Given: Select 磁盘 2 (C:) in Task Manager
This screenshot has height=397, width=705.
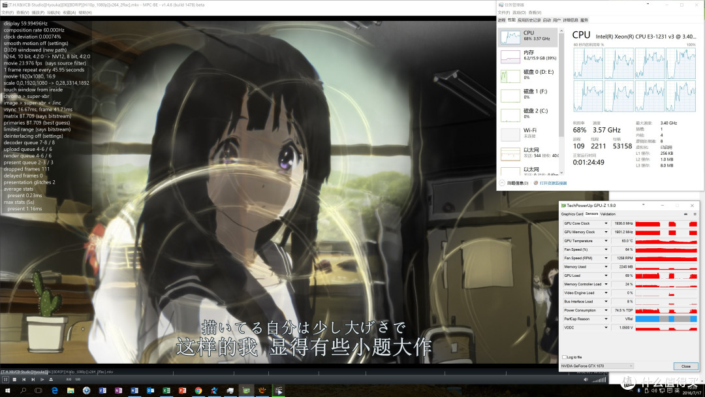Looking at the screenshot, I should pyautogui.click(x=528, y=114).
